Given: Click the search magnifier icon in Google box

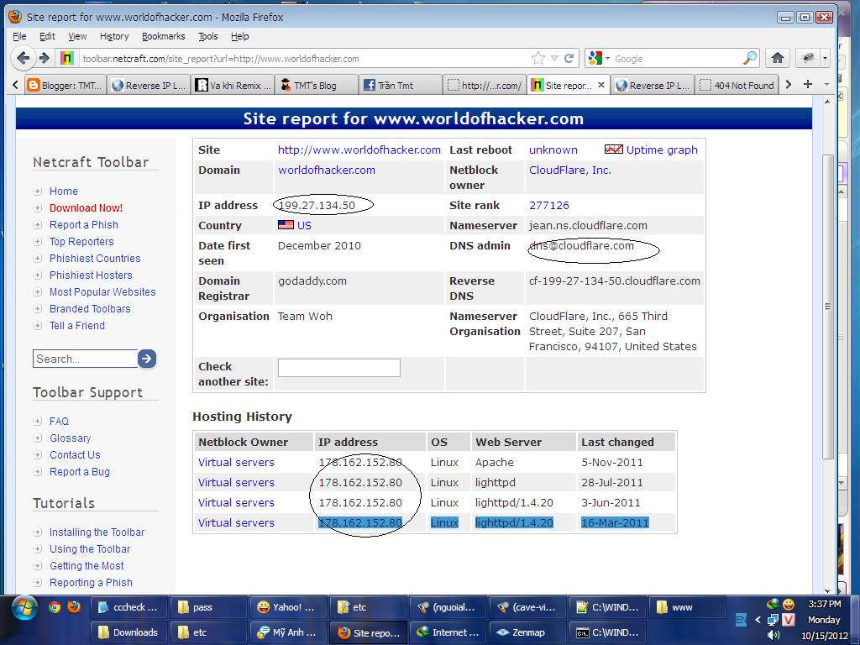Looking at the screenshot, I should pyautogui.click(x=750, y=58).
